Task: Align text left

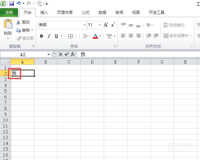Action: click(x=123, y=36)
